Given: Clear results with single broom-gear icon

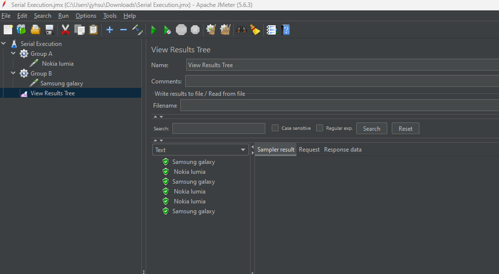Looking at the screenshot, I should tap(210, 30).
